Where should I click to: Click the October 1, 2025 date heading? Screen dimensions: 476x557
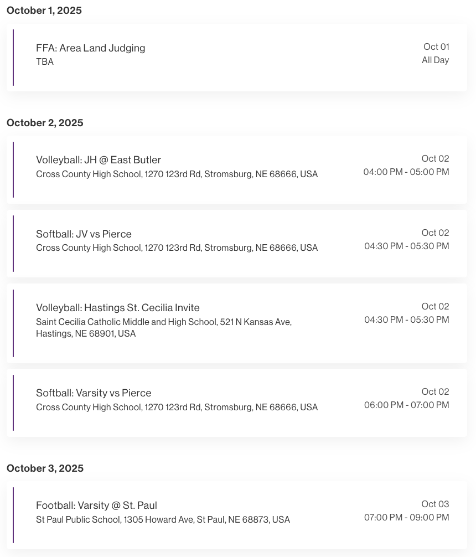point(44,11)
